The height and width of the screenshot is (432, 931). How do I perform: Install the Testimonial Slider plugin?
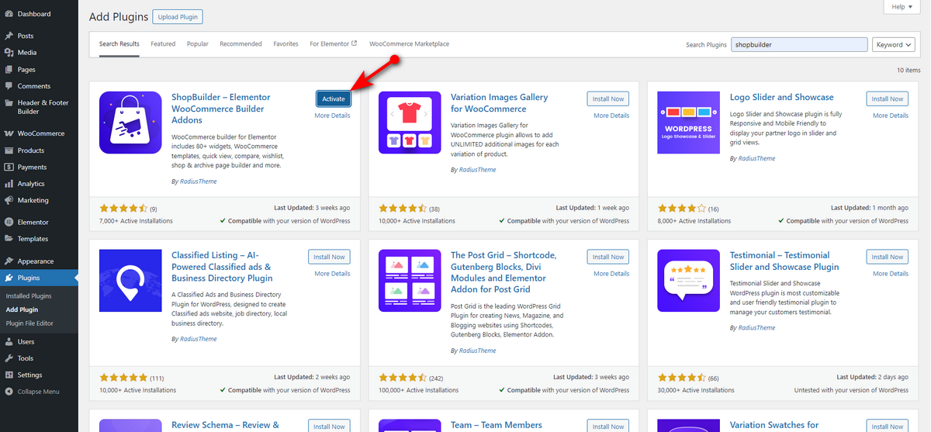888,257
